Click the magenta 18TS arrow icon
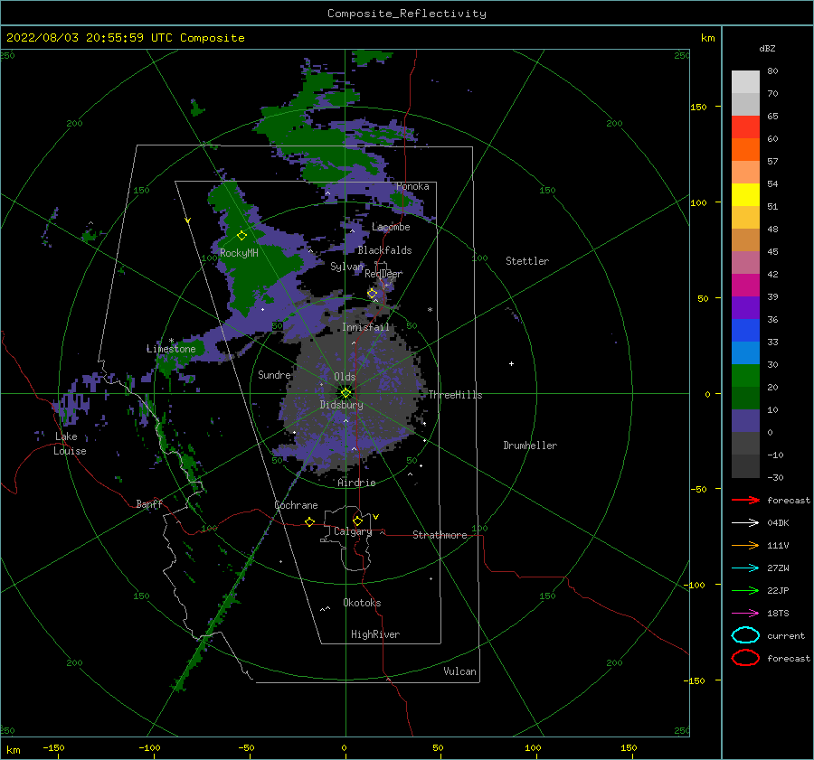The image size is (814, 760). click(745, 614)
